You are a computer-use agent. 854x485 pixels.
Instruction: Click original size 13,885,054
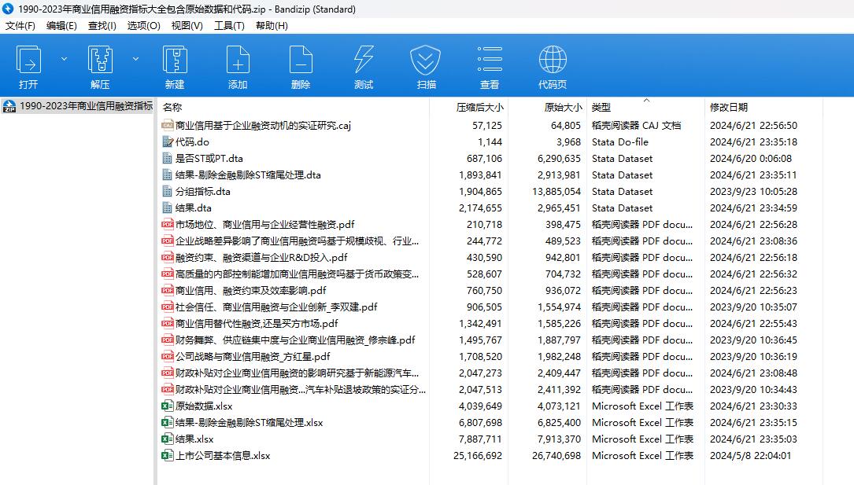coord(556,191)
